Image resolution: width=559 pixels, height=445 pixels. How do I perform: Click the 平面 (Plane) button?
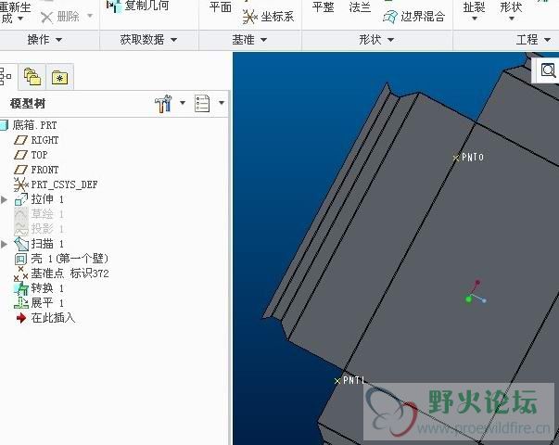tap(221, 6)
